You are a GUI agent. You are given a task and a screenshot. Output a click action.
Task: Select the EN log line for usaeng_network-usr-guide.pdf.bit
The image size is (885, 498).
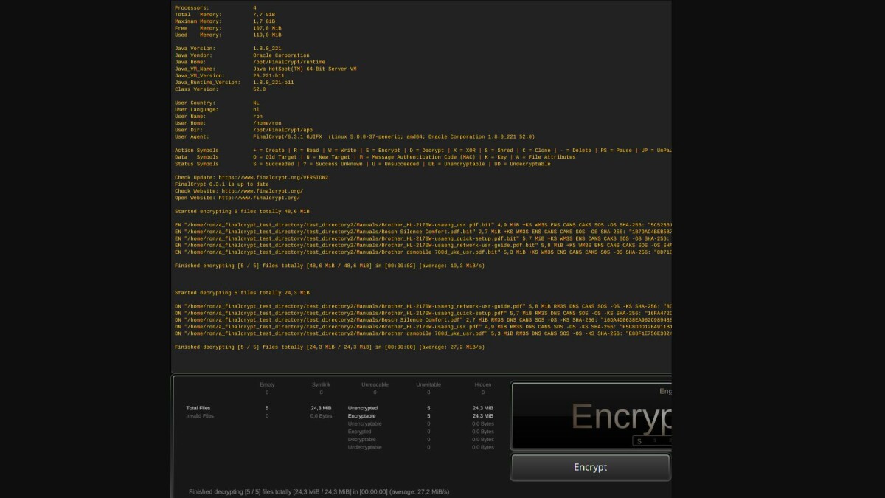tap(423, 245)
